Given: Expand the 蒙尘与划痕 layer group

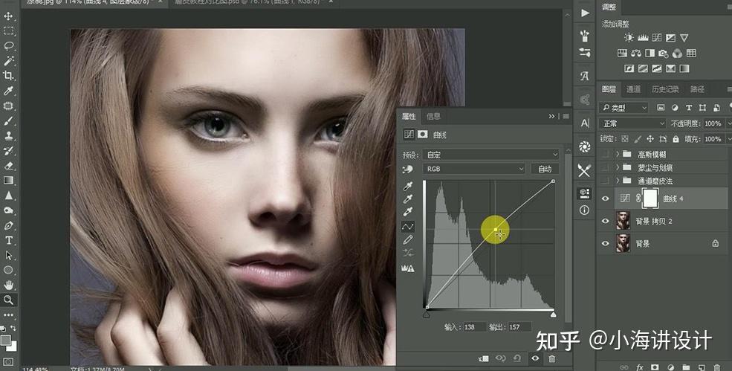Looking at the screenshot, I should click(618, 167).
